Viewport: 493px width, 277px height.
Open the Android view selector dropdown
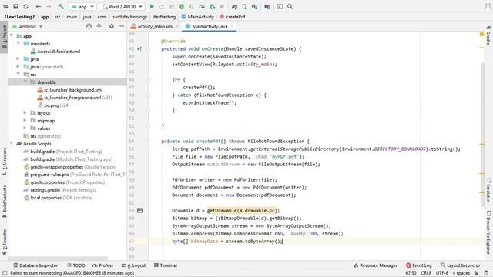click(x=28, y=26)
